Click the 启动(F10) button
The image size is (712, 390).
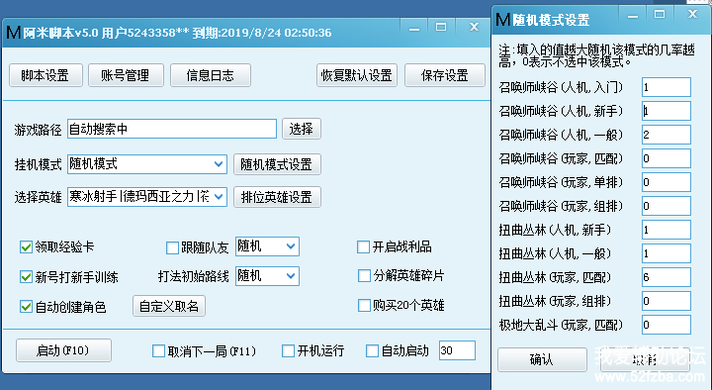coord(63,350)
